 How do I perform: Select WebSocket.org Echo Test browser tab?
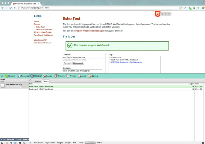click(25, 4)
